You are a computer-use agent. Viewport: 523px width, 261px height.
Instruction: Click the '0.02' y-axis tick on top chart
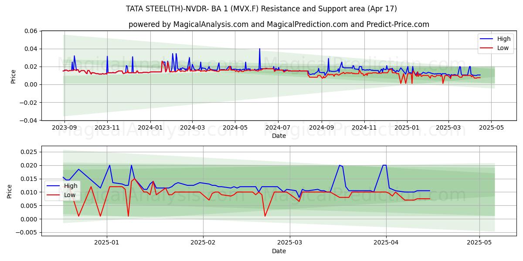tap(31, 67)
